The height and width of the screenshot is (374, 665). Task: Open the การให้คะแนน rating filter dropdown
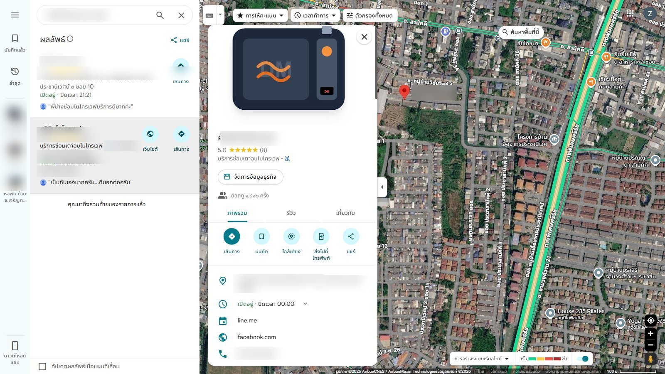[260, 15]
